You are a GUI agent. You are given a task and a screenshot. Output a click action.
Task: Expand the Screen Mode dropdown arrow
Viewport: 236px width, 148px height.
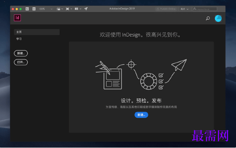71,9
